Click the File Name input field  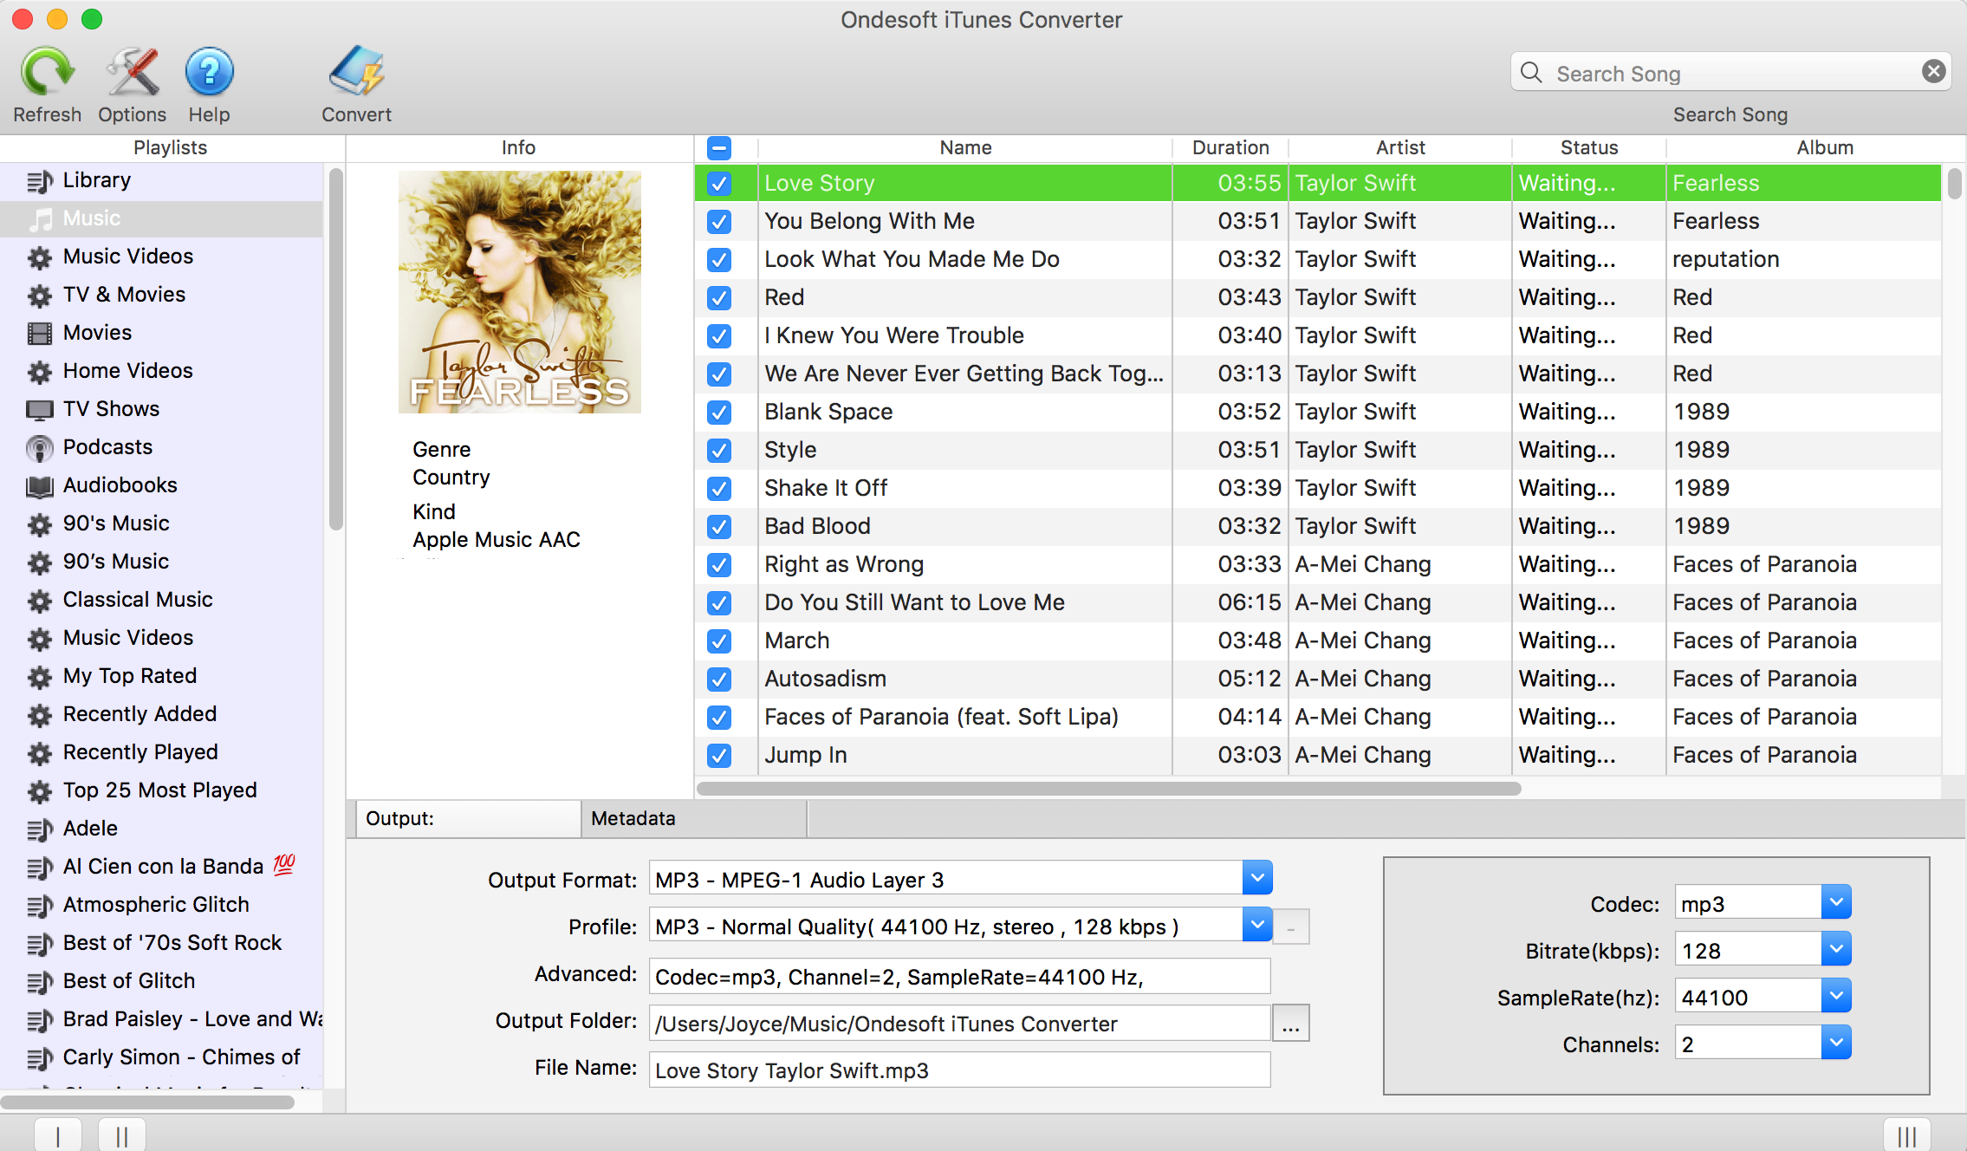point(958,1069)
